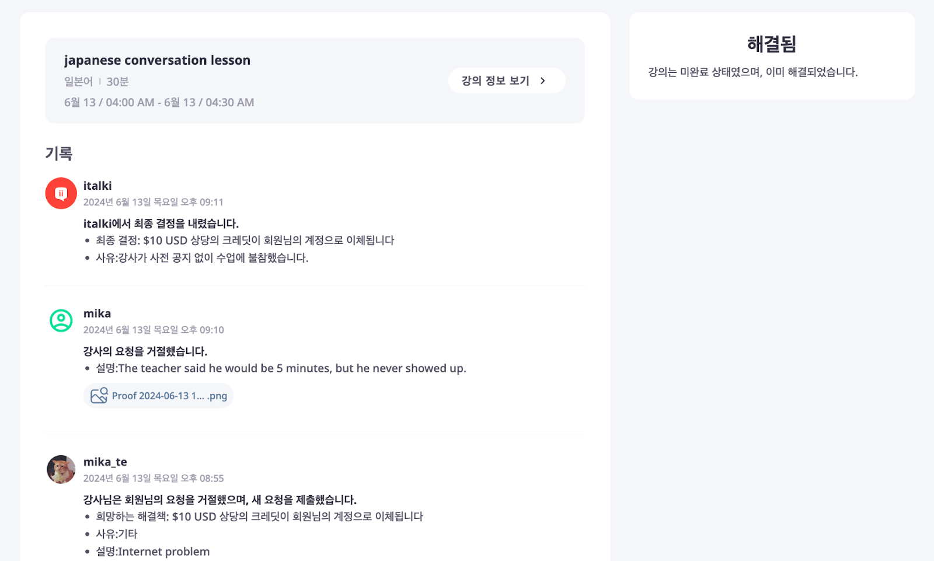
Task: Click mika's green user avatar icon
Action: (61, 320)
